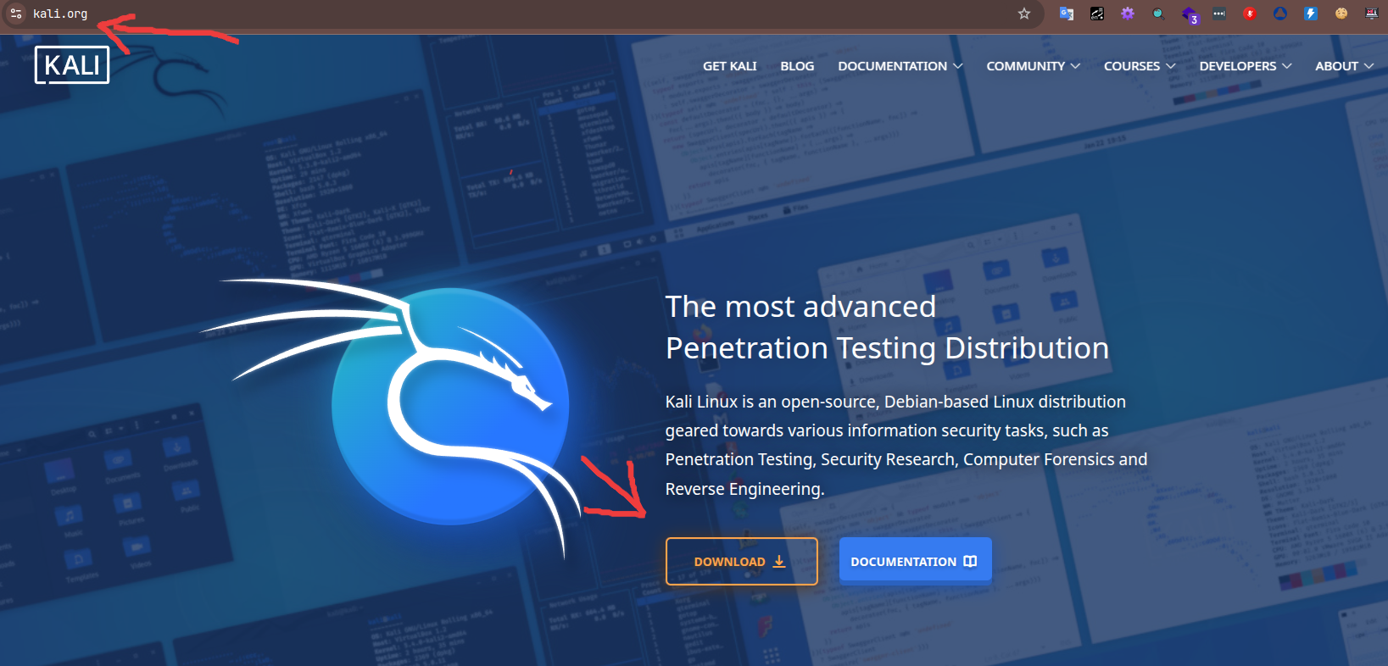Screen dimensions: 1388x666
Task: Expand the Documentation menu chevron
Action: point(958,66)
